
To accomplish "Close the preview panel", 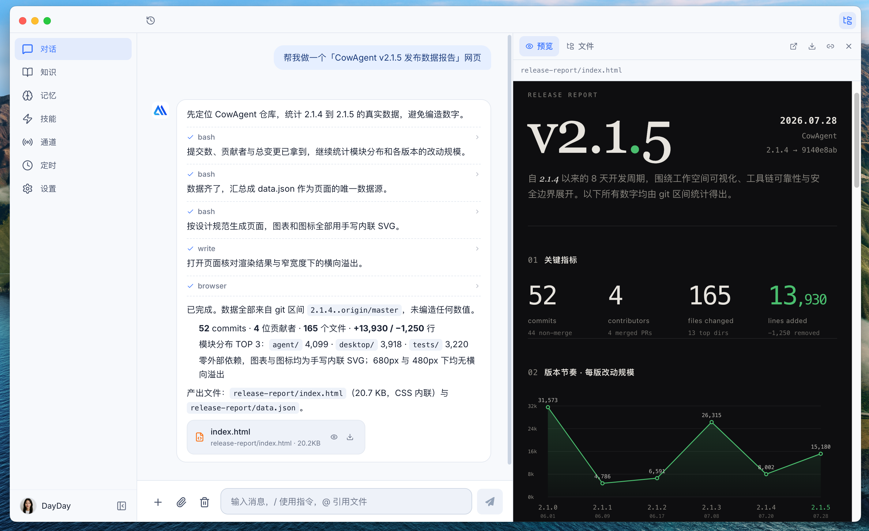I will coord(848,46).
